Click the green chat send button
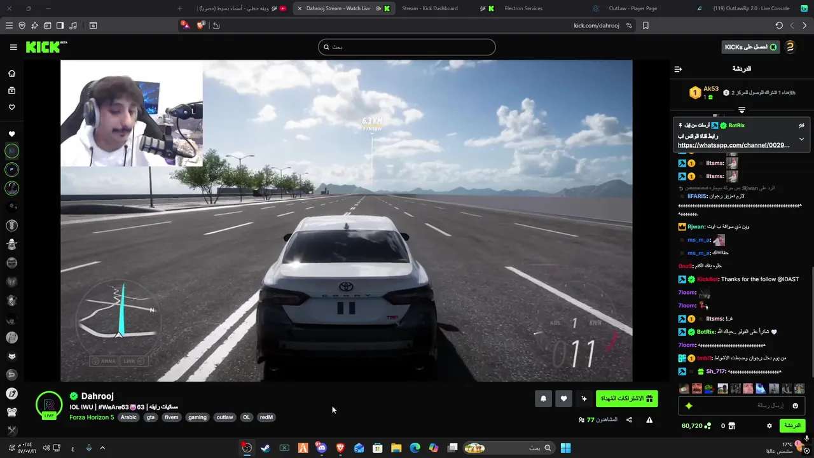 (x=792, y=426)
